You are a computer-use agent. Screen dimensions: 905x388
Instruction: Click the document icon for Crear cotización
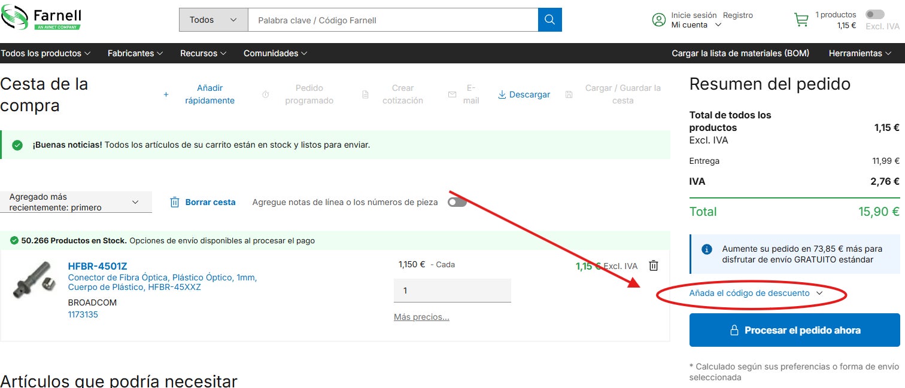(365, 94)
